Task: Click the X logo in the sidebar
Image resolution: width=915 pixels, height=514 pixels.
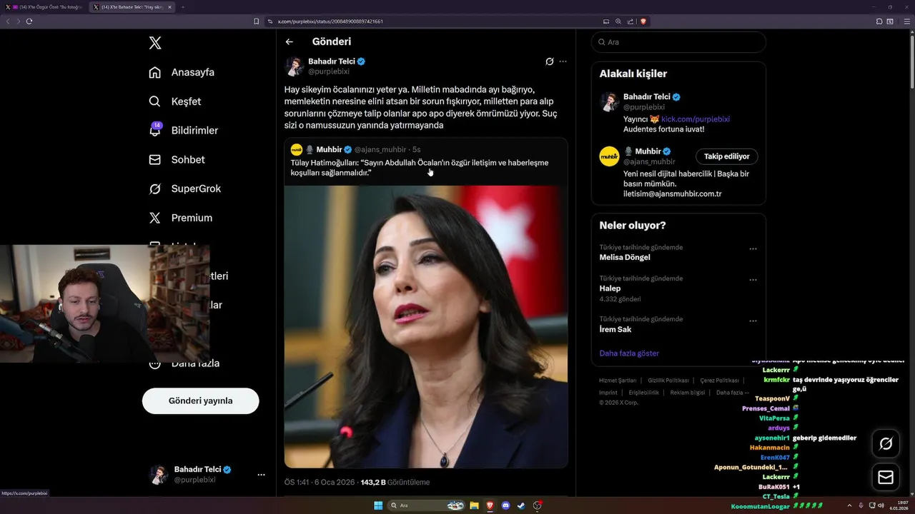Action: click(155, 43)
